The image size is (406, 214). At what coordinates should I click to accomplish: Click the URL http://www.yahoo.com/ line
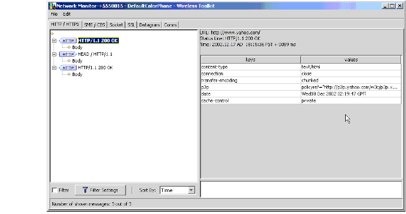pos(230,33)
